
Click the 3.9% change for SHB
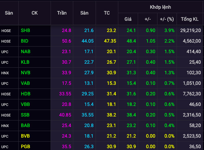[170, 31]
